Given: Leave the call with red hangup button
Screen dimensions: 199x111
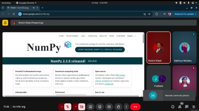Looking at the screenshot, I should (135, 107).
